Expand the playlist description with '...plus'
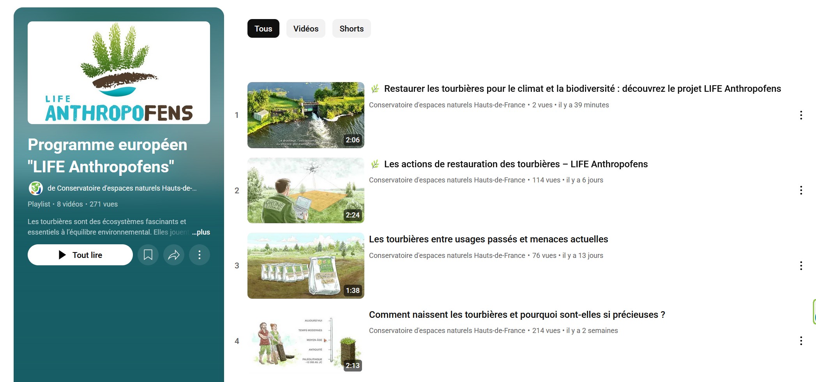This screenshot has width=816, height=382. (201, 232)
